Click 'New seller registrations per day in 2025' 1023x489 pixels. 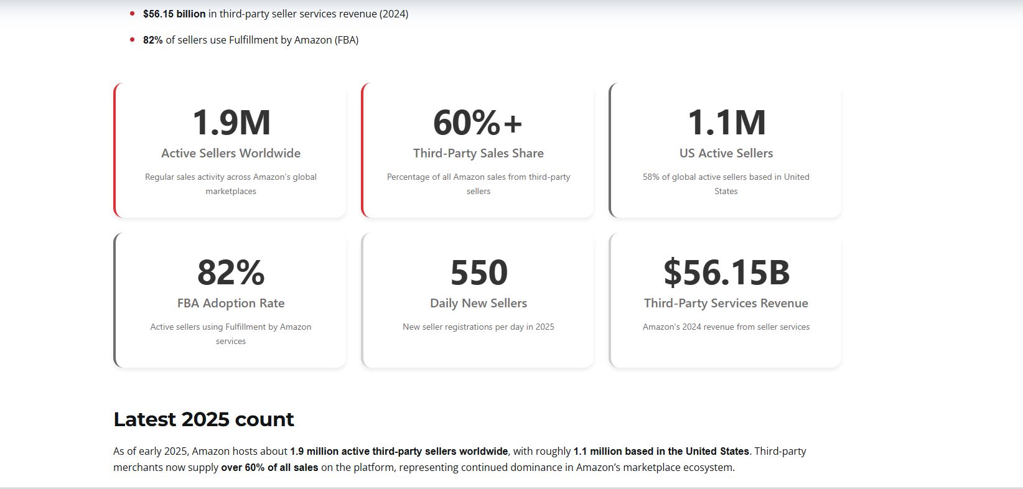click(479, 327)
